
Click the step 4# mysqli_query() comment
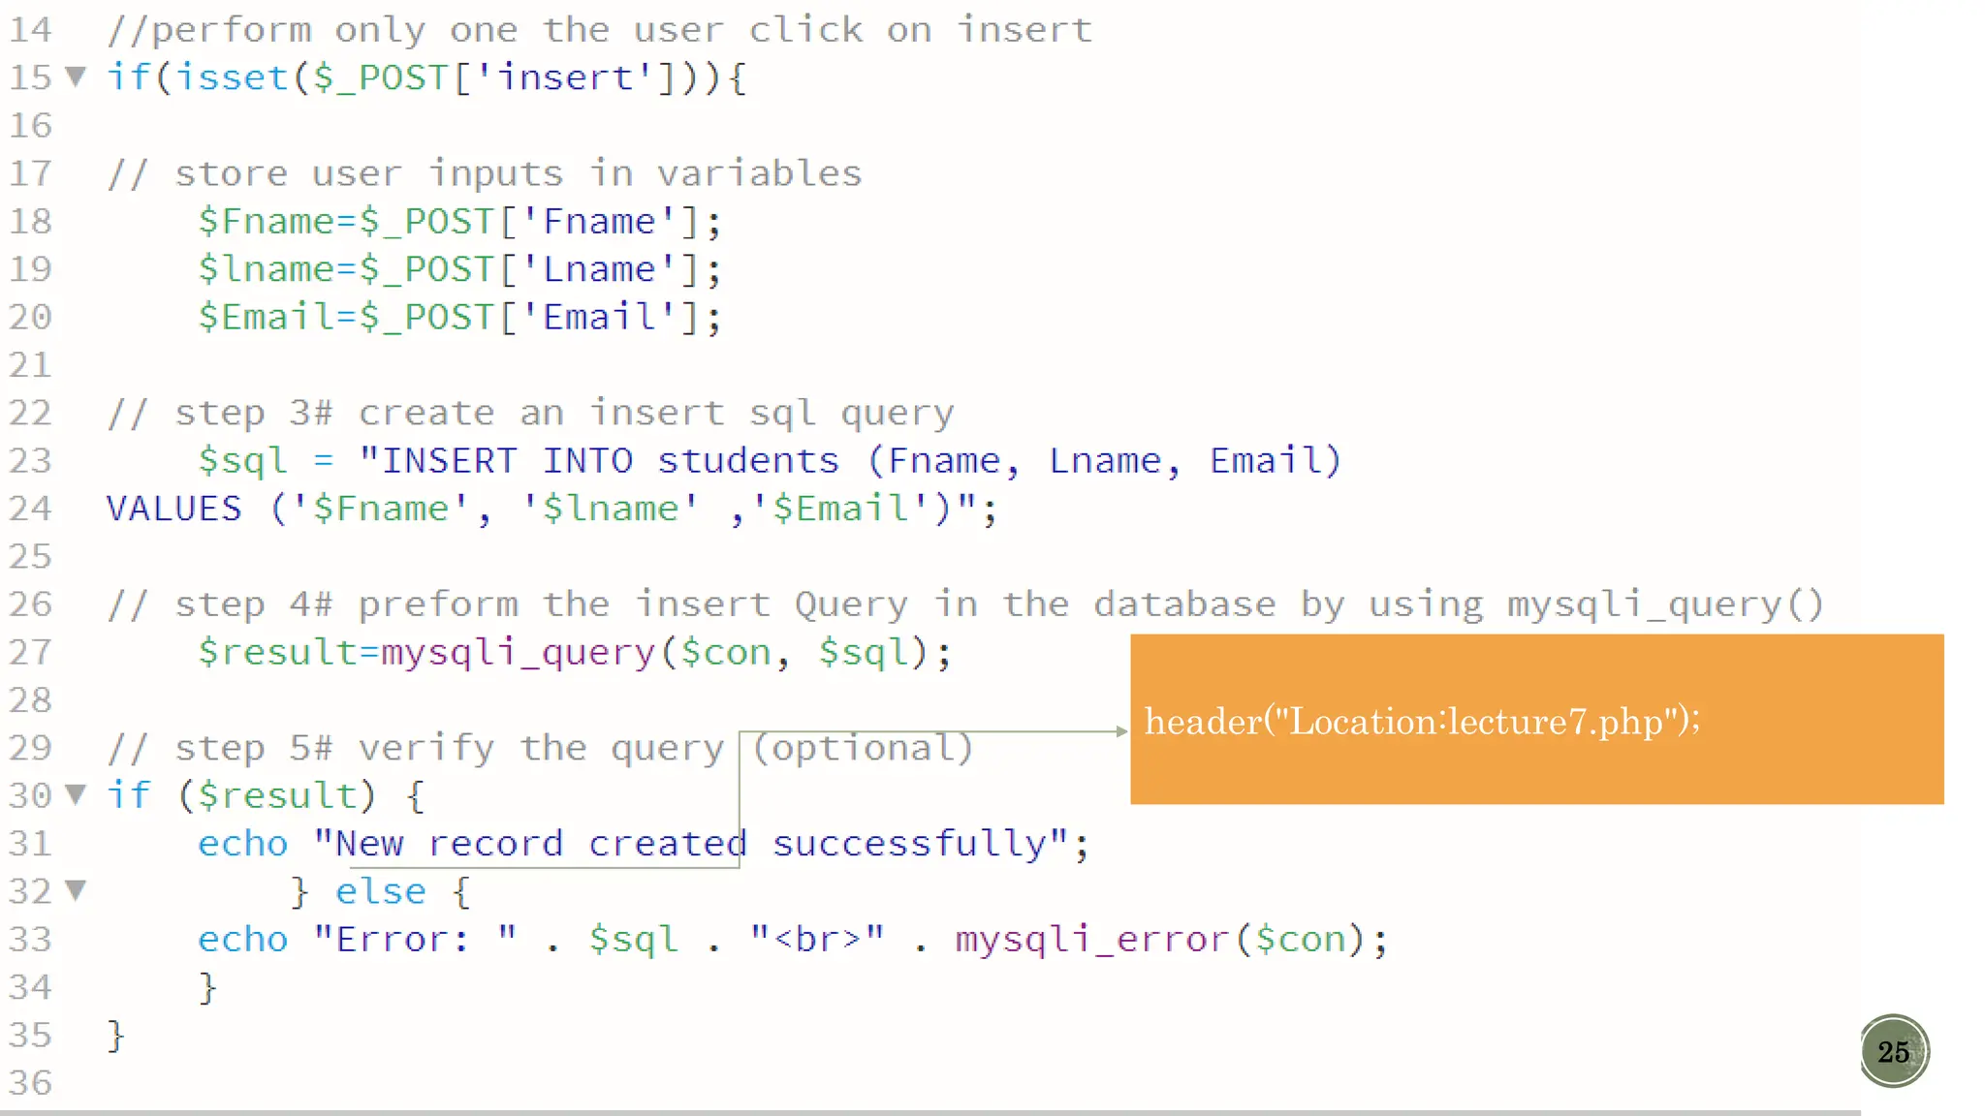965,604
